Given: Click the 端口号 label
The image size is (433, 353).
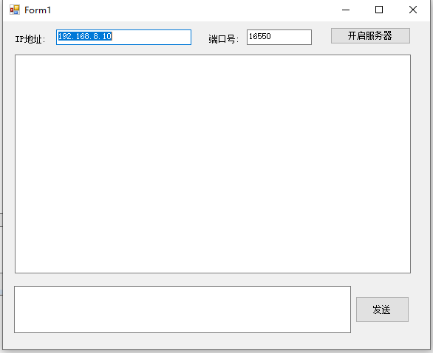Looking at the screenshot, I should click(223, 39).
